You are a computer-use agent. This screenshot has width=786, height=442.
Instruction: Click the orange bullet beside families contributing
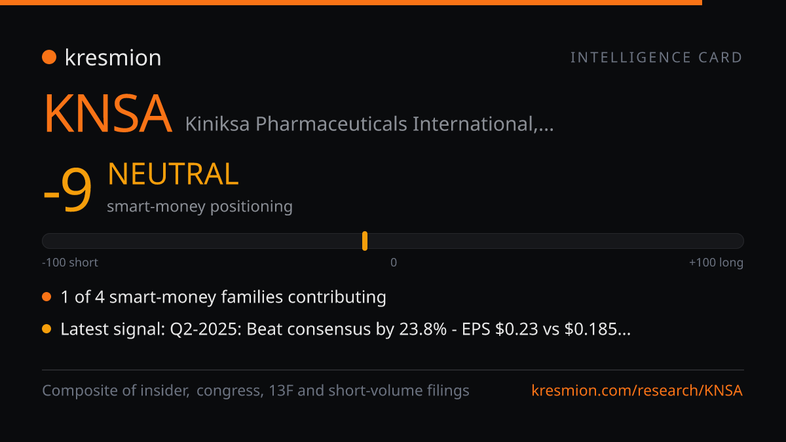click(x=47, y=297)
